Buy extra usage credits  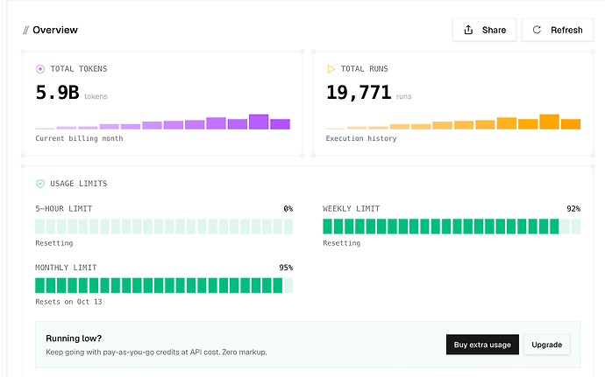[x=482, y=345]
